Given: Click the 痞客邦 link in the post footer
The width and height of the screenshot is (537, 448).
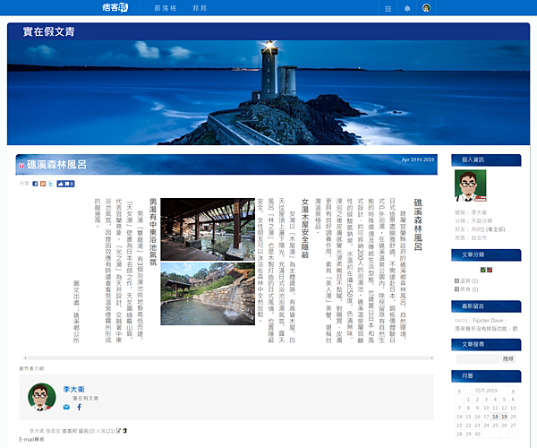Looking at the screenshot, I should pyautogui.click(x=70, y=431).
